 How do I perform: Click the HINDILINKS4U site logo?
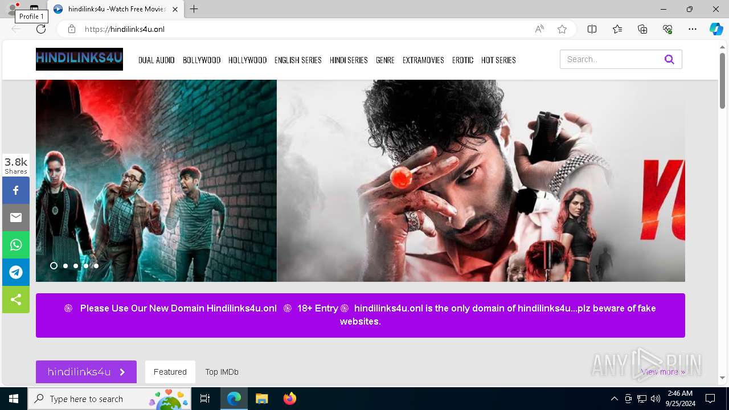click(x=79, y=59)
